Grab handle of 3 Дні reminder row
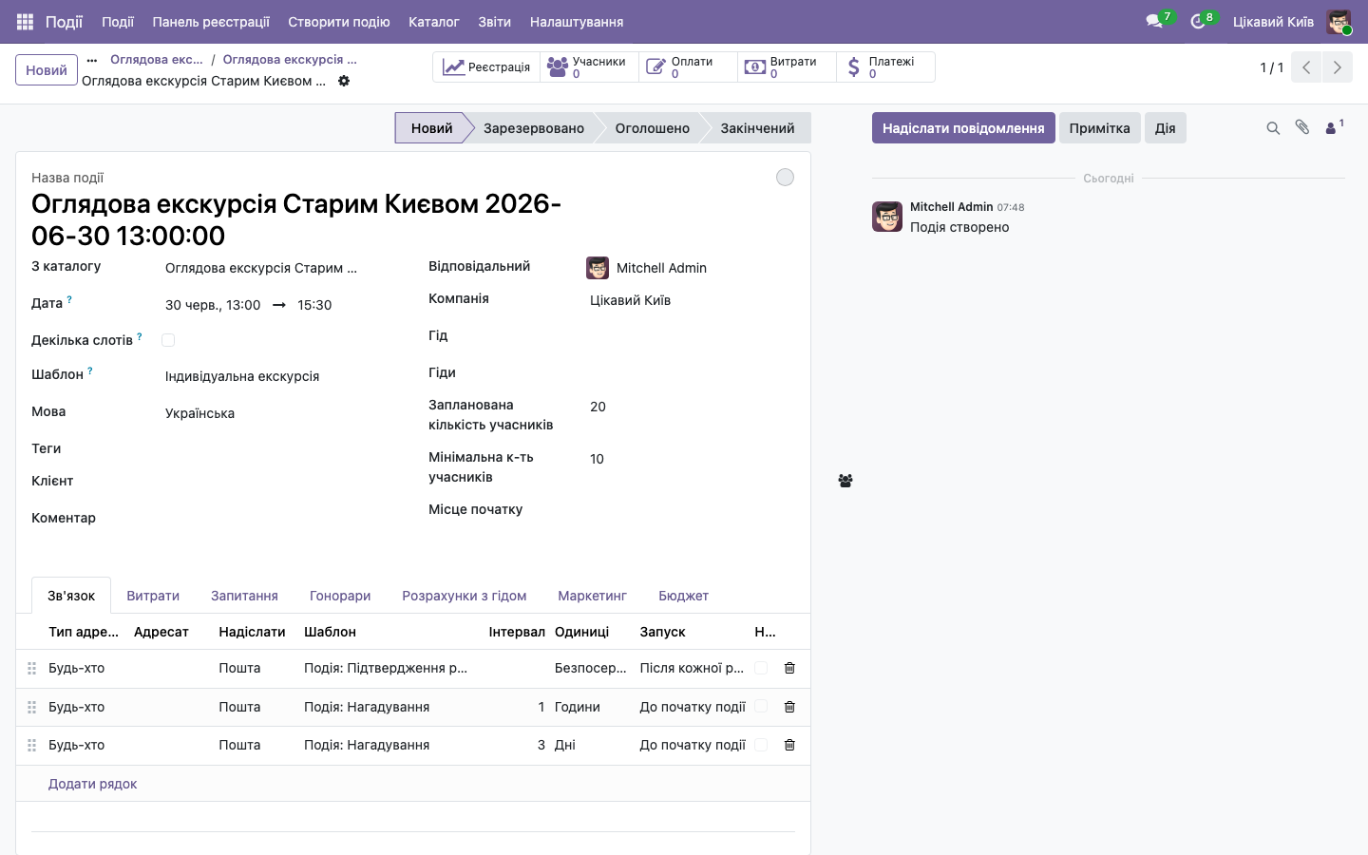The image size is (1368, 855). pos(31,746)
